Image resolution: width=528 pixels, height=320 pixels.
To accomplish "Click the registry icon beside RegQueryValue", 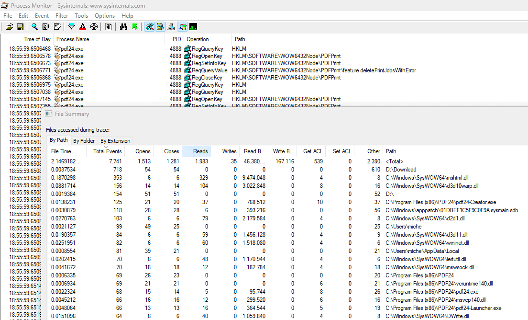I will pos(187,70).
